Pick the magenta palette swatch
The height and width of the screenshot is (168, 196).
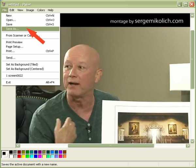(40, 156)
